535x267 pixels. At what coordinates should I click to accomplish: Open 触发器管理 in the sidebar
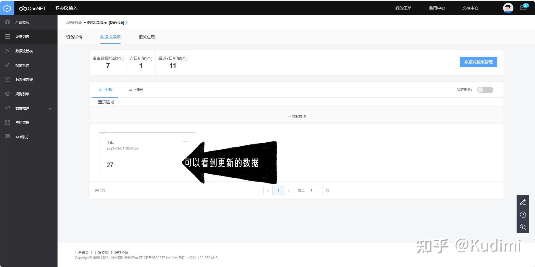click(24, 80)
